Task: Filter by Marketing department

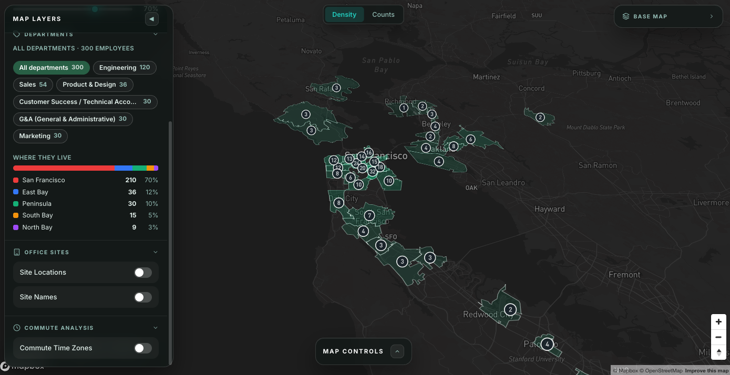Action: pyautogui.click(x=40, y=136)
